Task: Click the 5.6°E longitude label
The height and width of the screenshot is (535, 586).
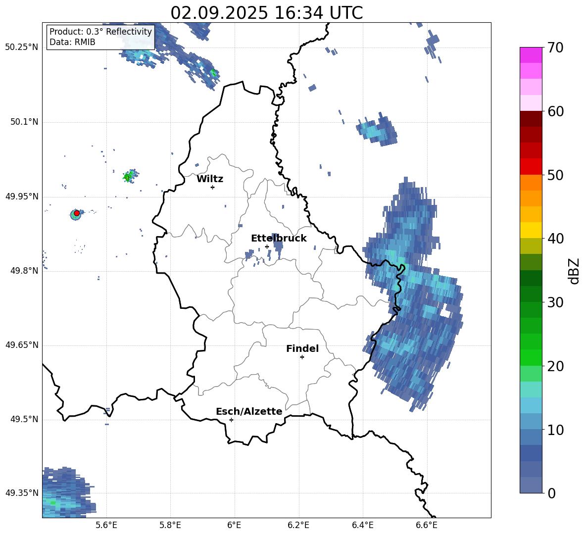Action: point(106,525)
